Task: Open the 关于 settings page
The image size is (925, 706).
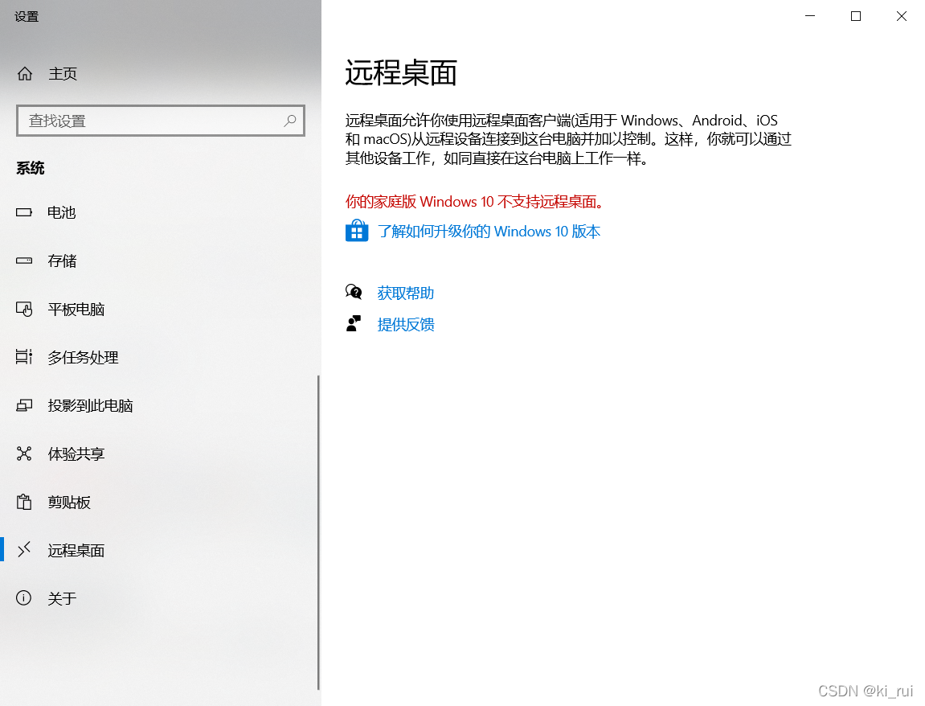Action: (x=62, y=598)
